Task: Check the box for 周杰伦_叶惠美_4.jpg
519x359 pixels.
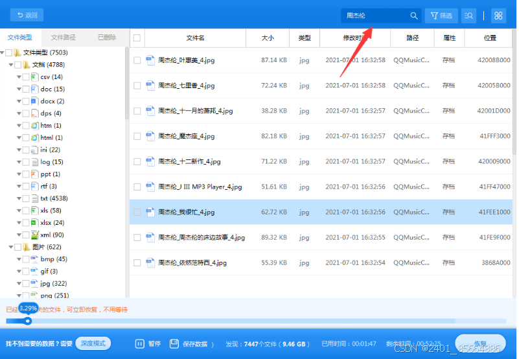Action: (137, 60)
